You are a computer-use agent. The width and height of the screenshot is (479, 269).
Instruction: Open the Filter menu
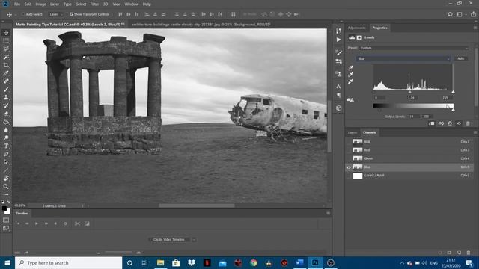94,4
